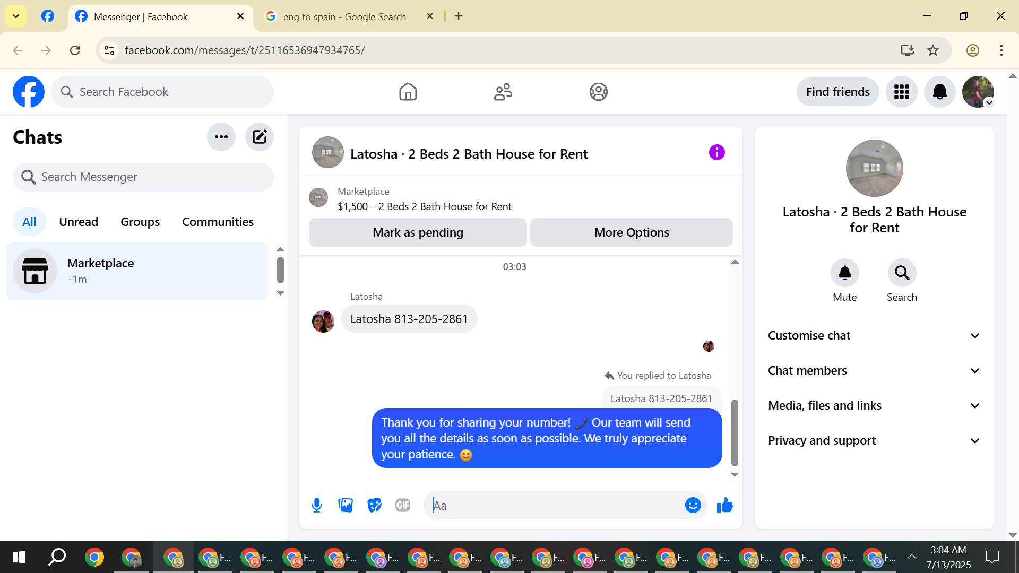Expand Media, files and links section
This screenshot has height=573, width=1019.
click(x=874, y=405)
